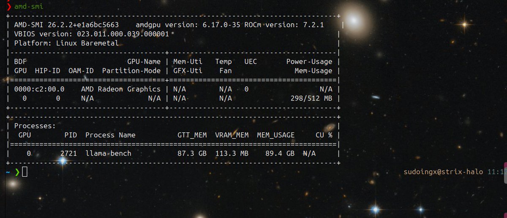This screenshot has height=218, width=507.
Task: Click the terminal cursor at the prompt
Action: click(x=25, y=172)
